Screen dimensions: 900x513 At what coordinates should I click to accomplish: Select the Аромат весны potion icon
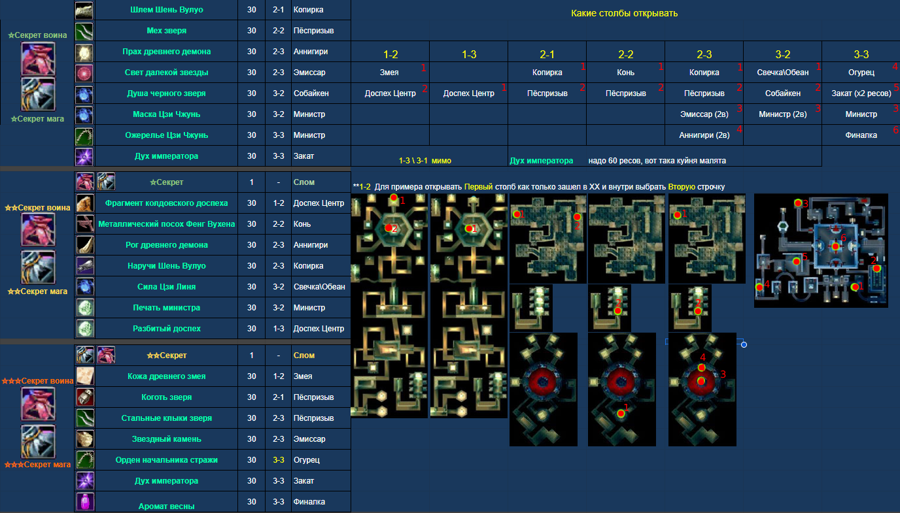coord(84,502)
